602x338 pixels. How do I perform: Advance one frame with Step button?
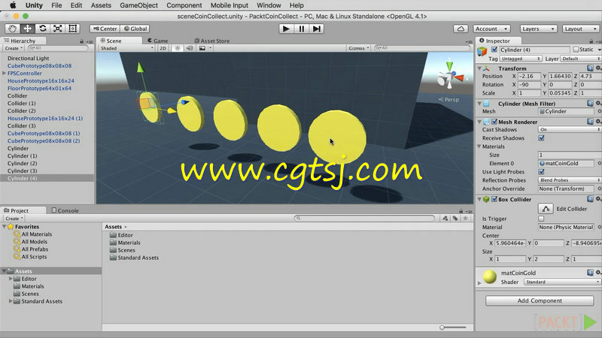click(x=316, y=29)
